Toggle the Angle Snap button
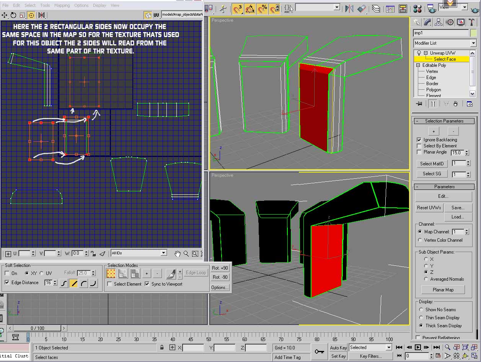 249,8
